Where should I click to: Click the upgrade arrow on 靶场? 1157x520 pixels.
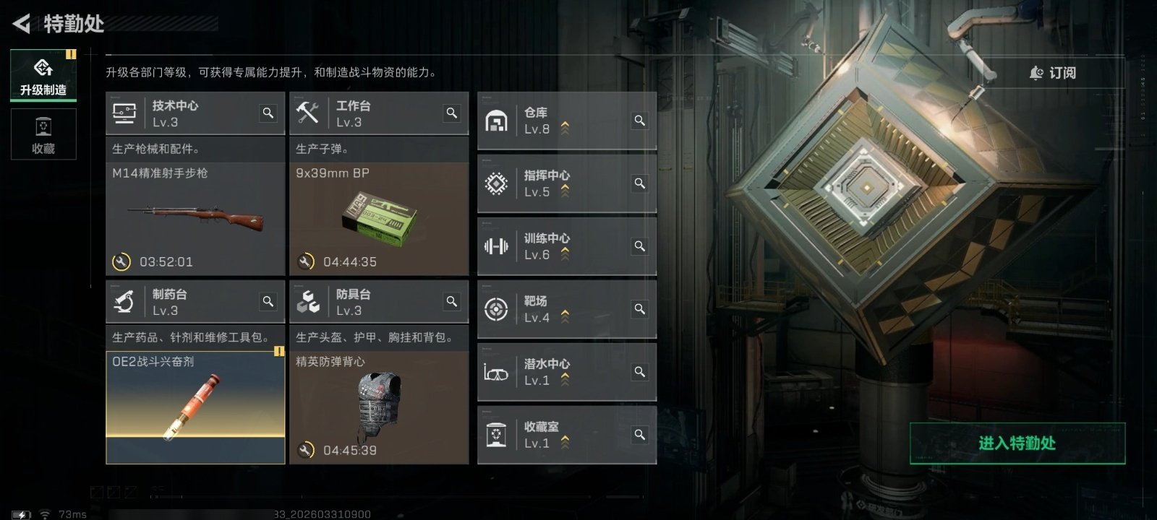tap(565, 317)
